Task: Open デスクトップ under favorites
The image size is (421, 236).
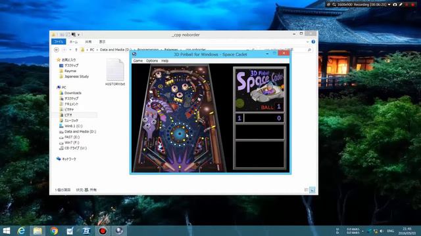Action: (68, 66)
